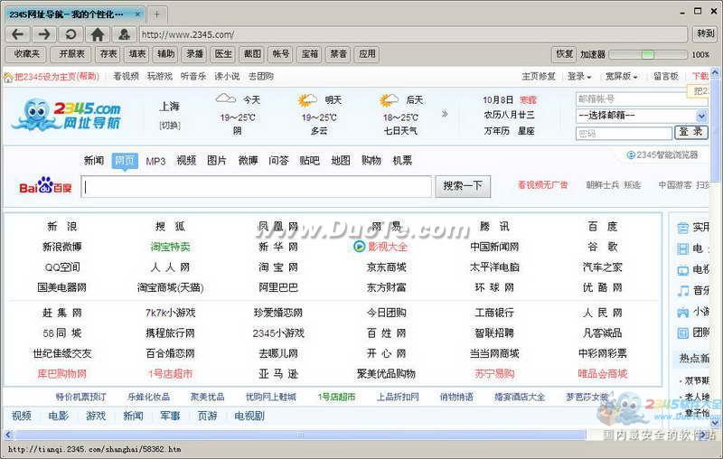Image resolution: width=723 pixels, height=459 pixels.
Task: Open the 收藏夹 favorites toolbar button
Action: 27,54
